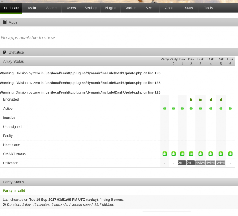Click the Disk 3 encrypted lock icon
This screenshot has width=238, height=216.
[201, 99]
